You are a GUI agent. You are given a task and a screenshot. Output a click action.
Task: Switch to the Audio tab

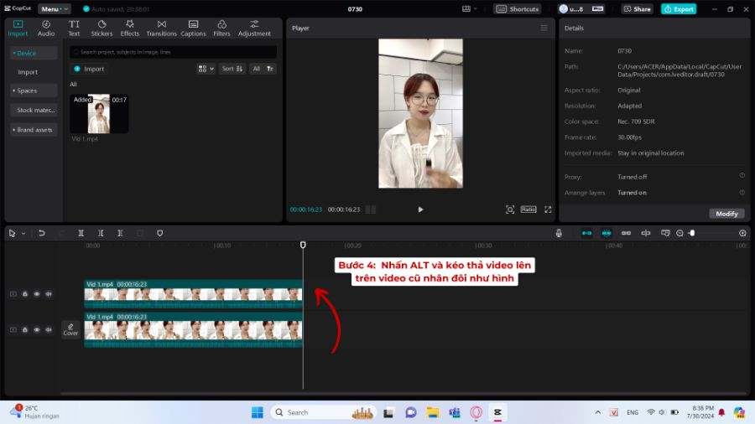pos(46,28)
